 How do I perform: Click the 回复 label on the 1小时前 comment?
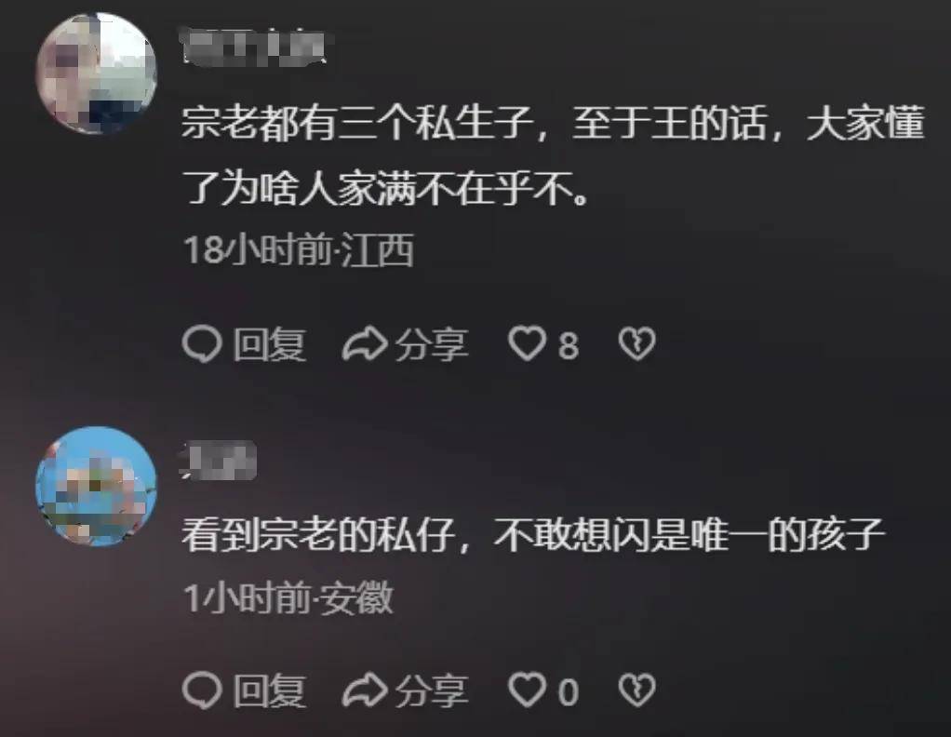tap(270, 690)
